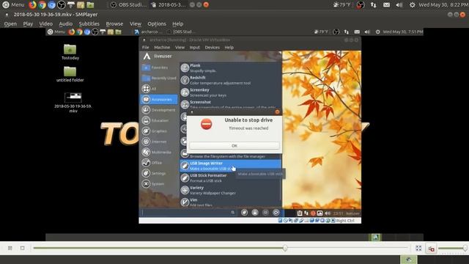The width and height of the screenshot is (469, 264).
Task: Launch Firefox from the top panel
Action: (32, 5)
